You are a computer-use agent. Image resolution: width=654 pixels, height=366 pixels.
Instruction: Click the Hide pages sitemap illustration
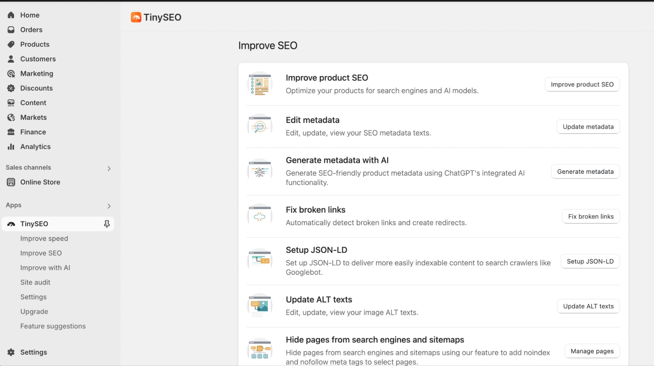coord(260,351)
